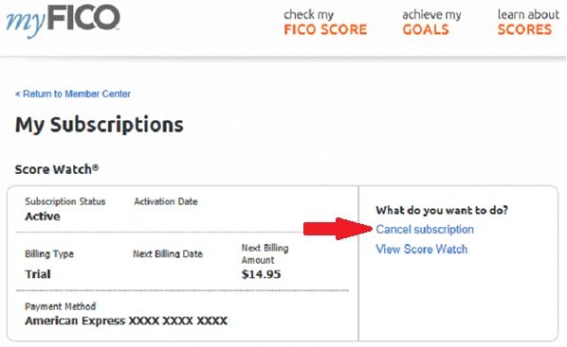Screen dimensions: 567x347
Task: Select the Active subscription status text
Action: pyautogui.click(x=43, y=217)
